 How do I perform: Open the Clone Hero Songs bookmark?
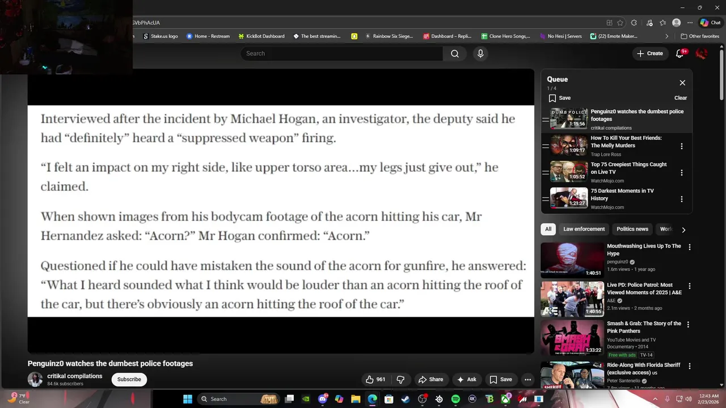[x=506, y=36]
